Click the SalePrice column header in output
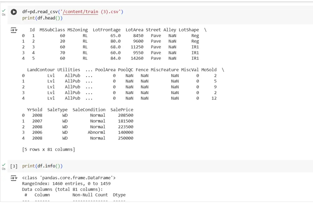 (x=122, y=110)
